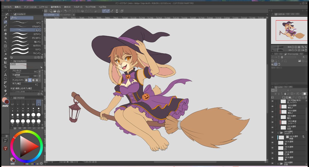Toggle visibility of 線画 layer

coord(272,137)
